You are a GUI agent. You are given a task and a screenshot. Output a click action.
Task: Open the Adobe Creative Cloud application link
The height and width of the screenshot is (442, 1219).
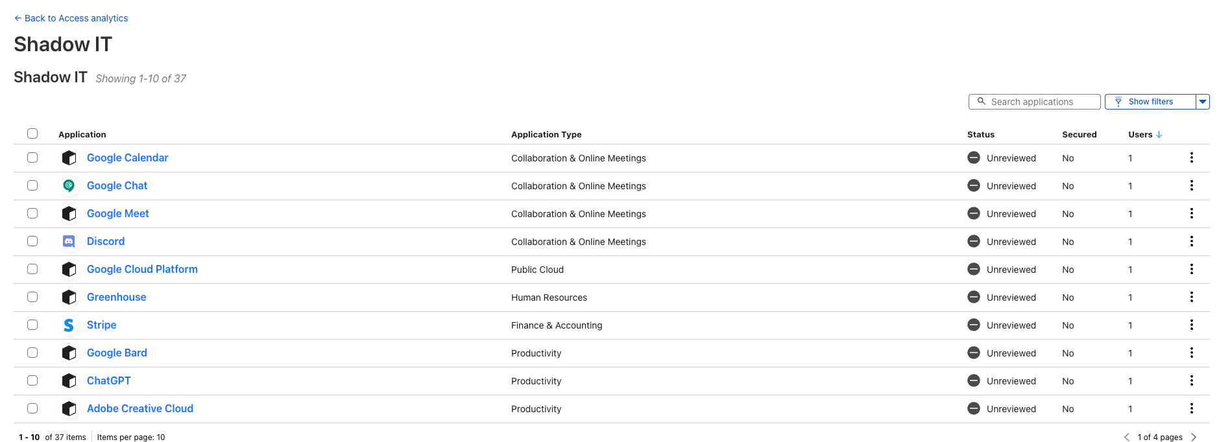point(140,409)
